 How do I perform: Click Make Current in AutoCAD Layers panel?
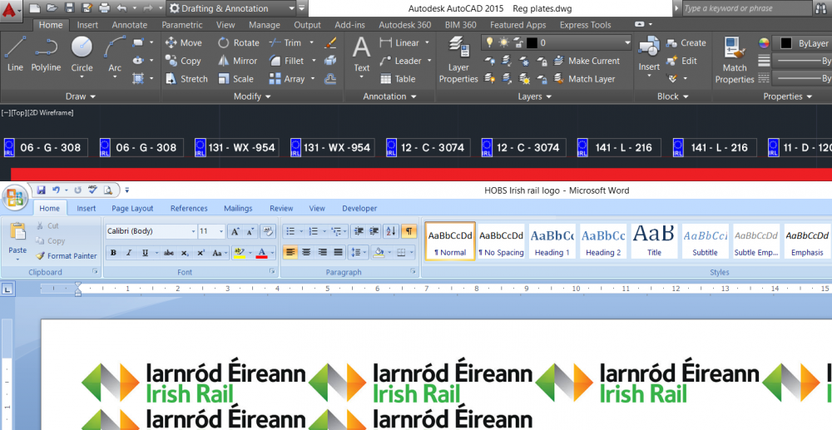coord(587,61)
